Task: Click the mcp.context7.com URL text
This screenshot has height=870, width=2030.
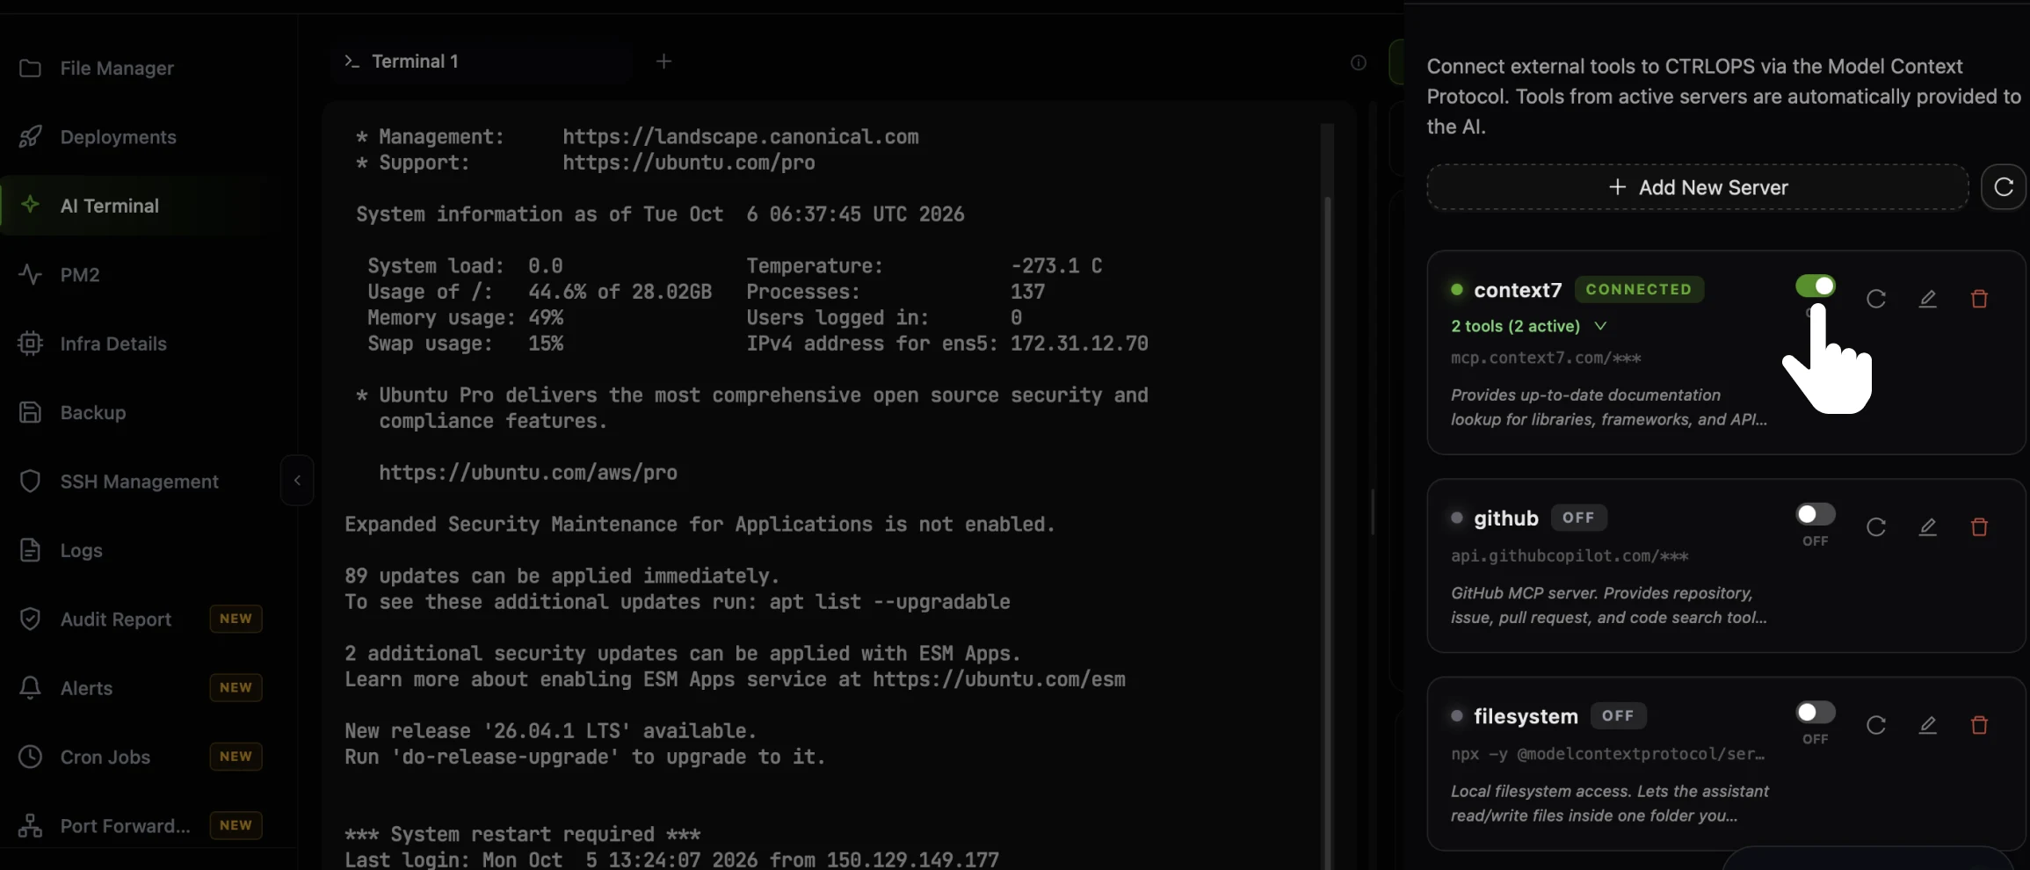Action: [x=1546, y=358]
